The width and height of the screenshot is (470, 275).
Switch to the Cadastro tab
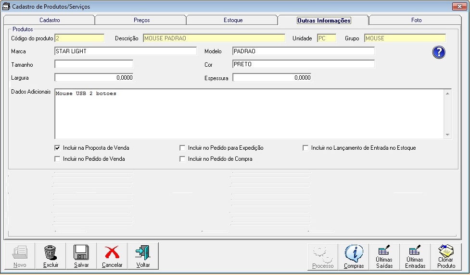50,20
